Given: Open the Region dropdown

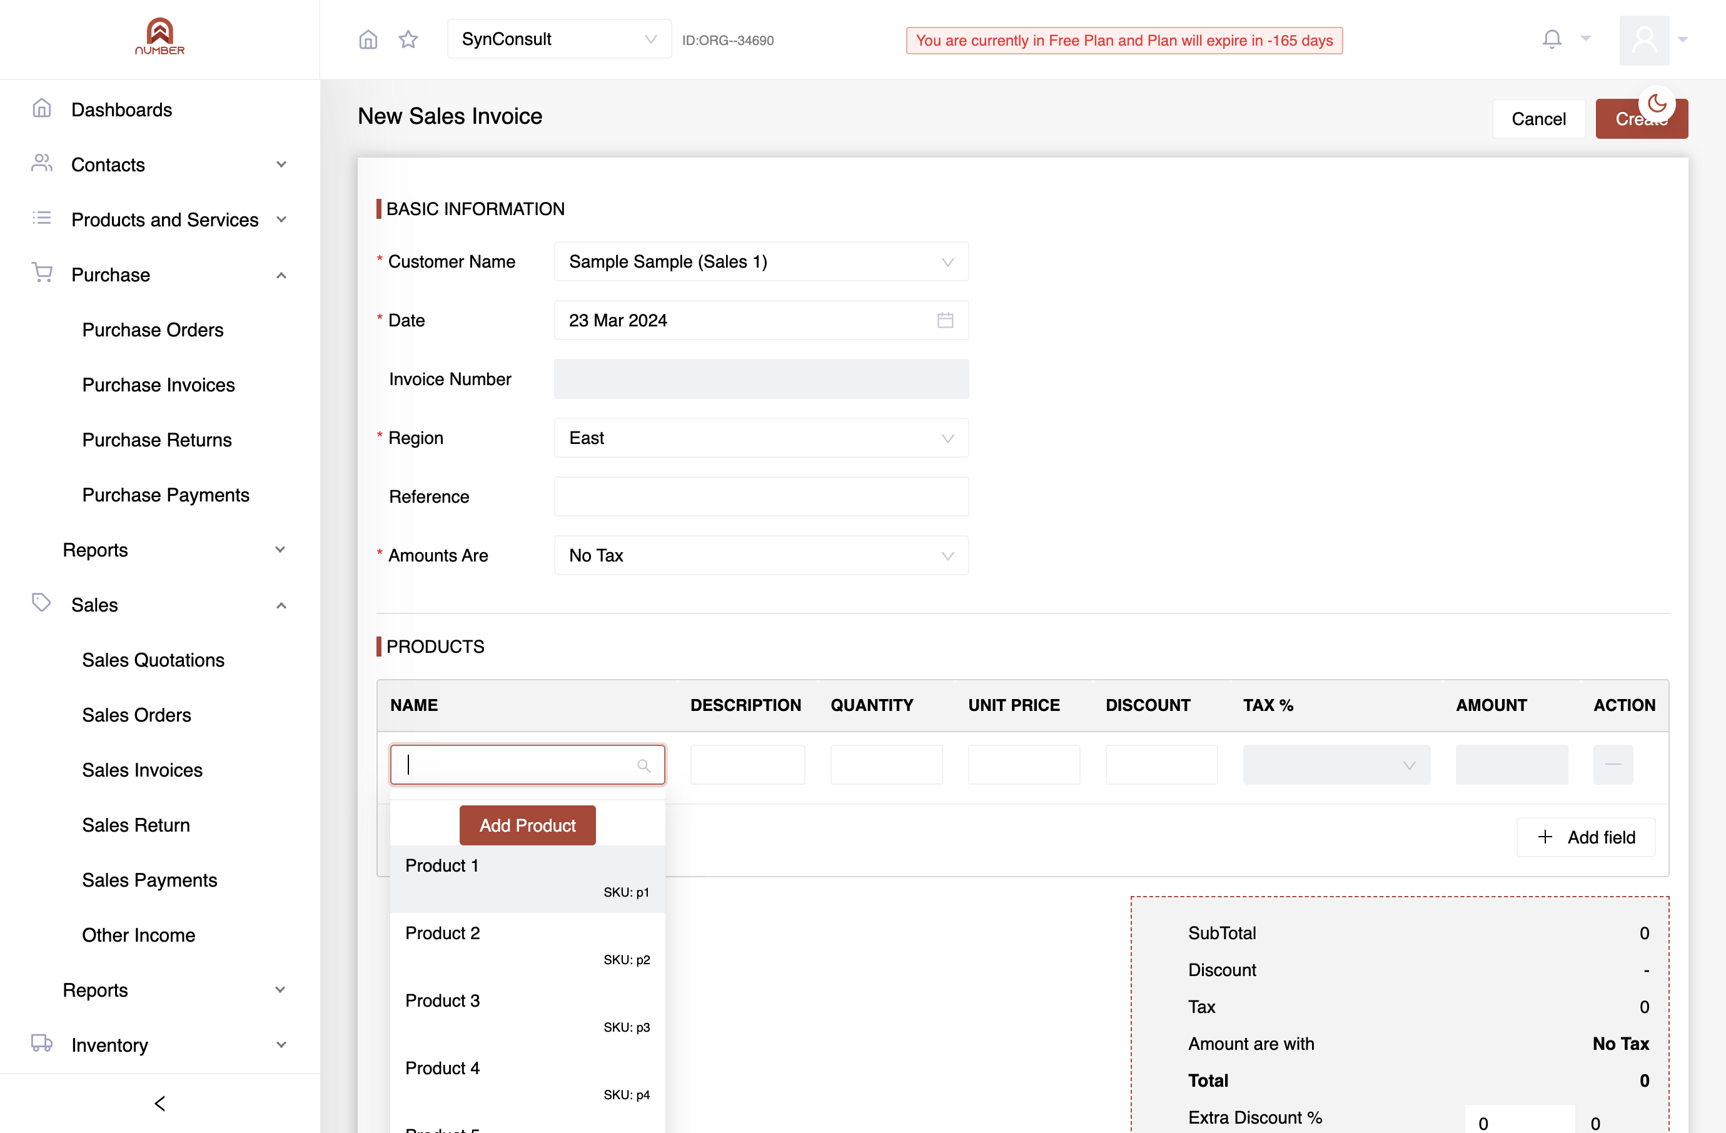Looking at the screenshot, I should (760, 438).
